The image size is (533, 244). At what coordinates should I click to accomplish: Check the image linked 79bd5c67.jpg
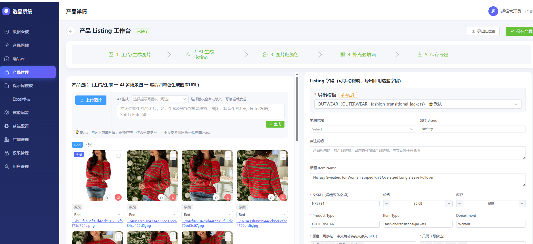click(x=228, y=156)
